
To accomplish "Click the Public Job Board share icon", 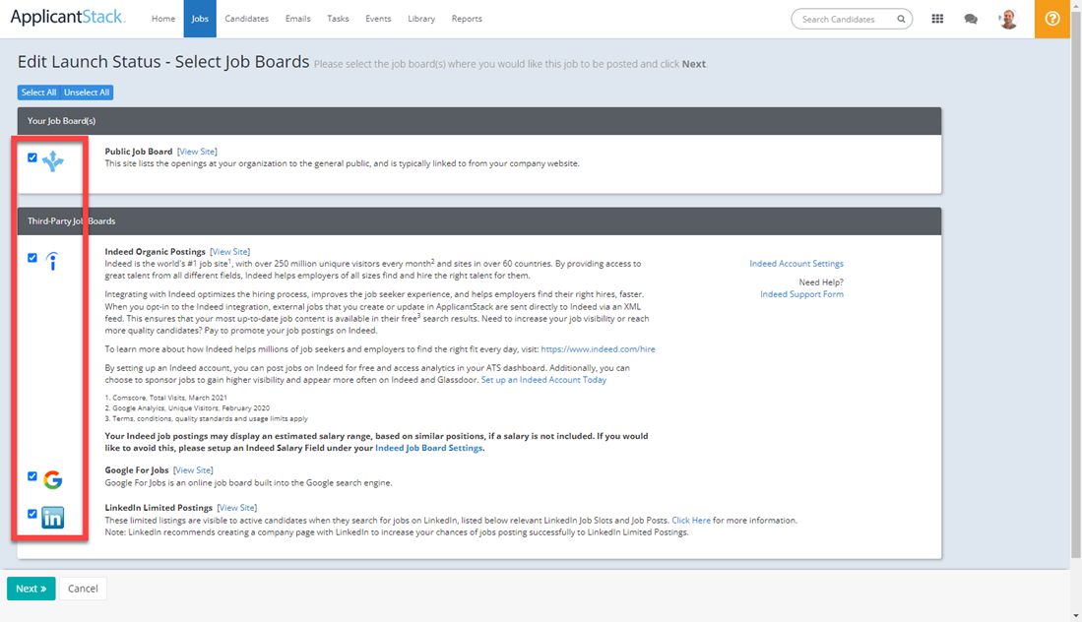I will 52,162.
